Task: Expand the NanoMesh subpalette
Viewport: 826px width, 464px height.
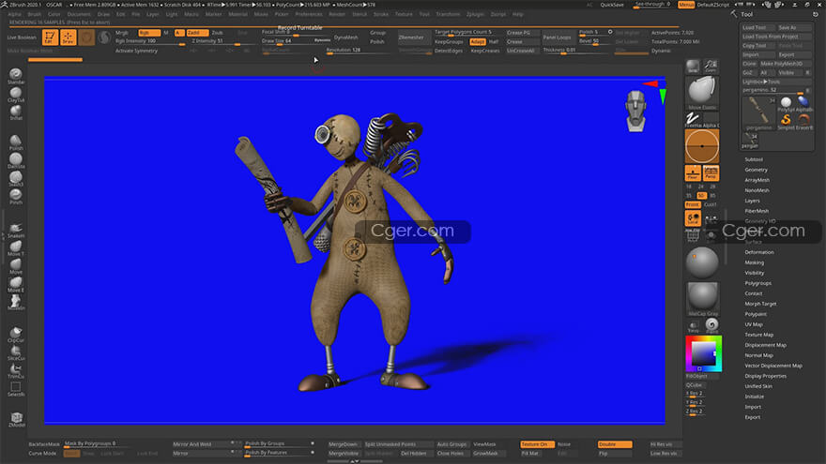Action: click(757, 190)
